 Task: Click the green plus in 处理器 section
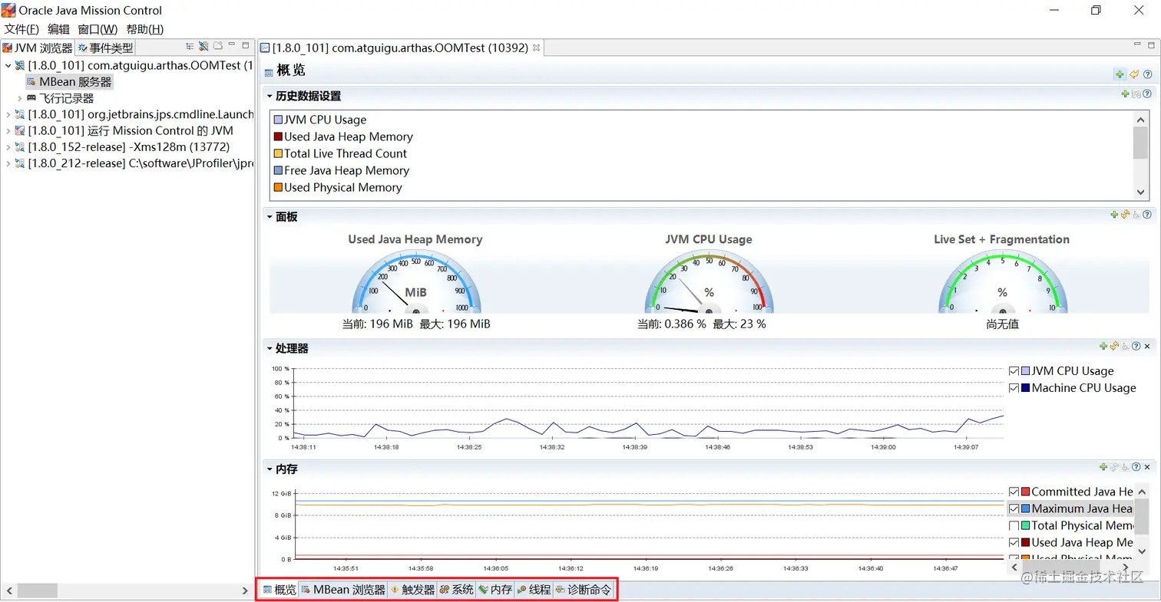[x=1103, y=346]
